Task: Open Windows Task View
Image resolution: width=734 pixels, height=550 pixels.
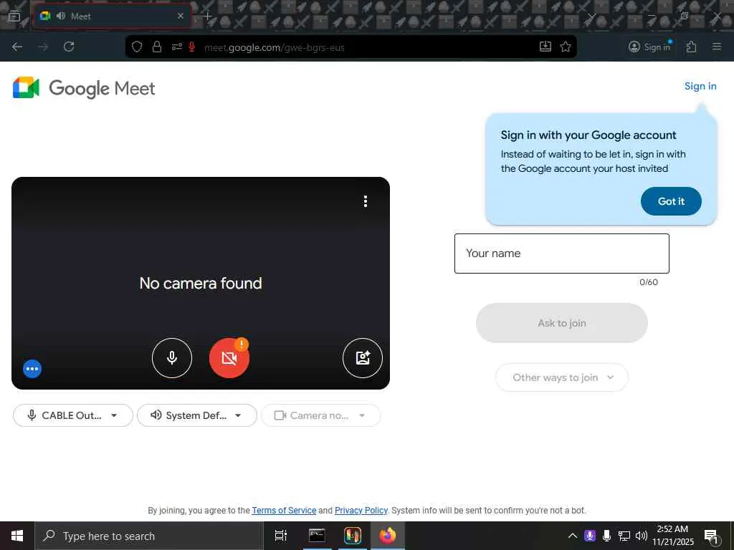Action: tap(281, 536)
